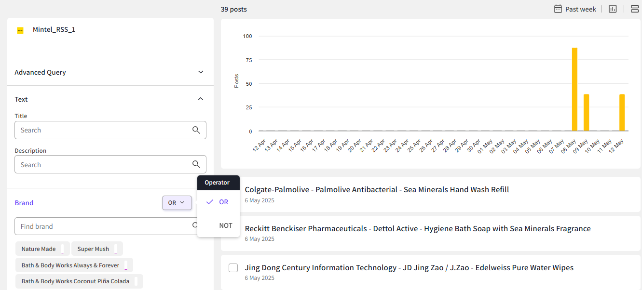This screenshot has height=290, width=642.
Task: Toggle the bar chart view icon
Action: 613,9
